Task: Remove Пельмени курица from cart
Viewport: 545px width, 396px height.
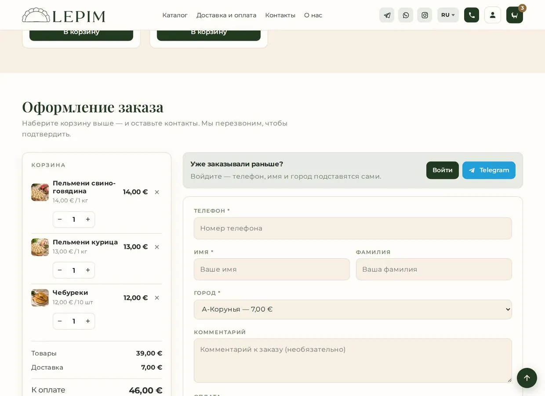Action: 157,247
